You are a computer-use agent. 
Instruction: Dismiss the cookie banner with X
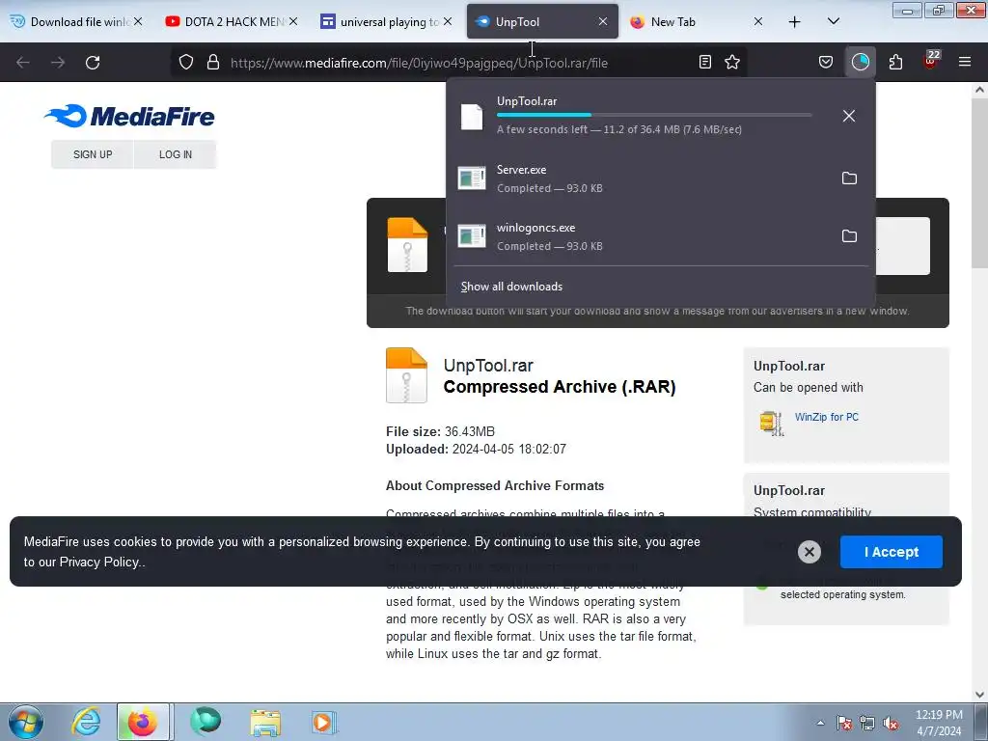(x=810, y=552)
